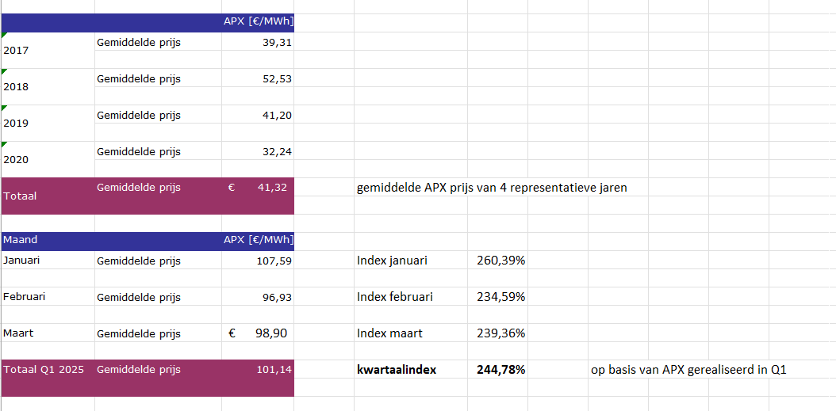Select the 2017 year cell
The height and width of the screenshot is (411, 836).
pos(48,51)
